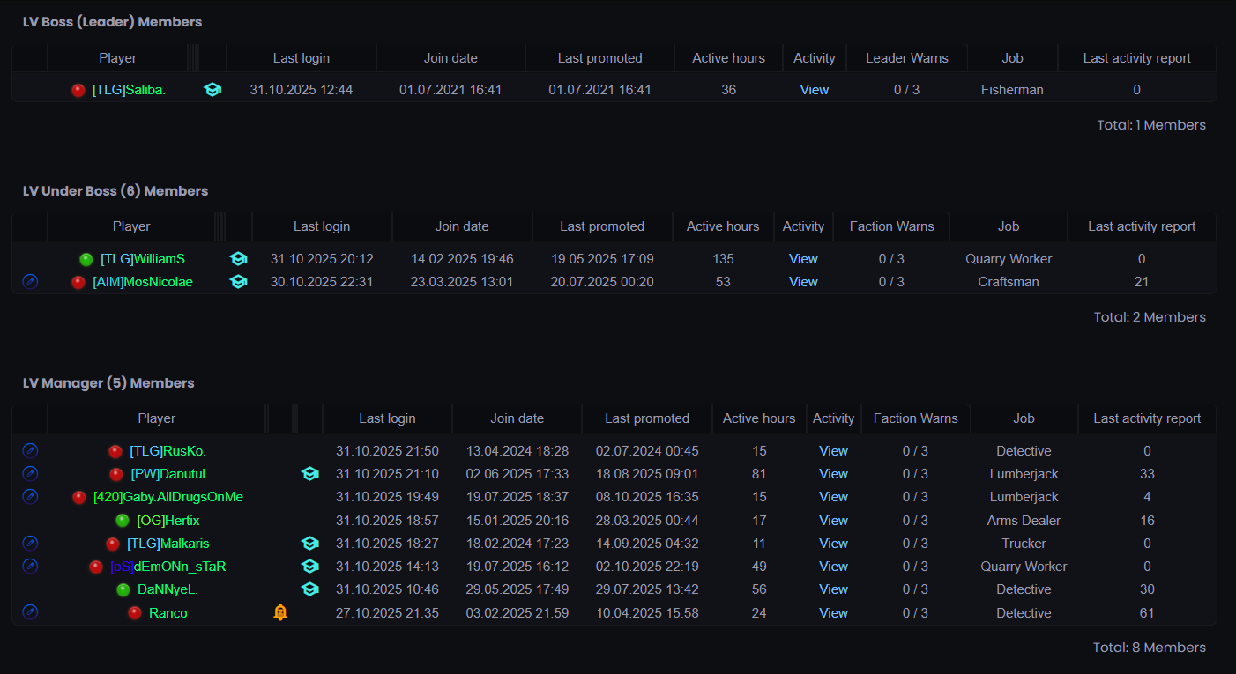Open the Activity View link for [TLG]WilliamS
1236x674 pixels.
click(803, 259)
